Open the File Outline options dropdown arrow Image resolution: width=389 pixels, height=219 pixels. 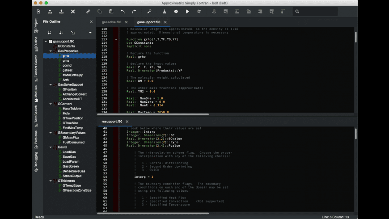(90, 33)
